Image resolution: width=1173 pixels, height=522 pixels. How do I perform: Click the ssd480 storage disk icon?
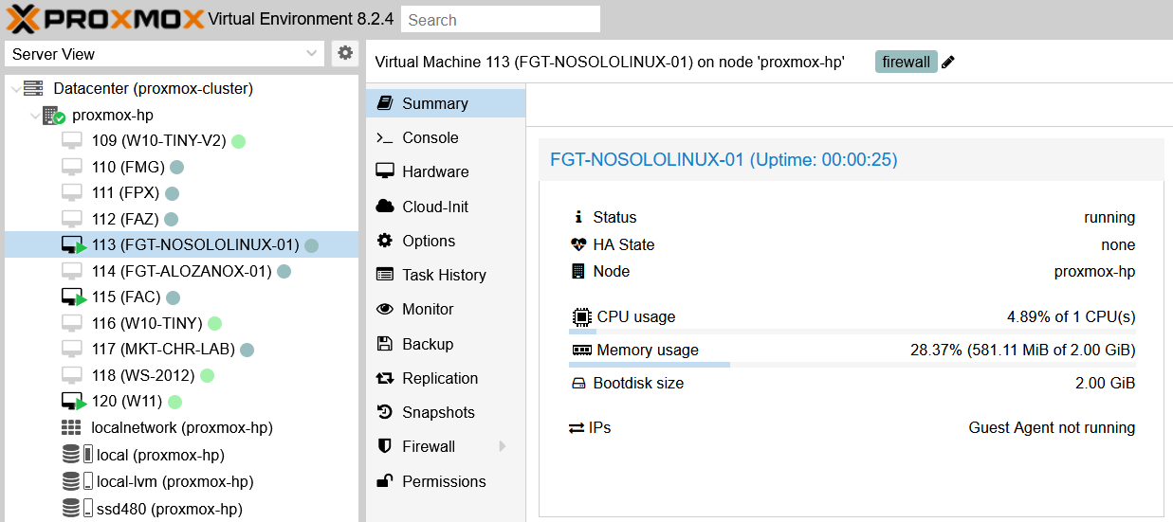[71, 508]
